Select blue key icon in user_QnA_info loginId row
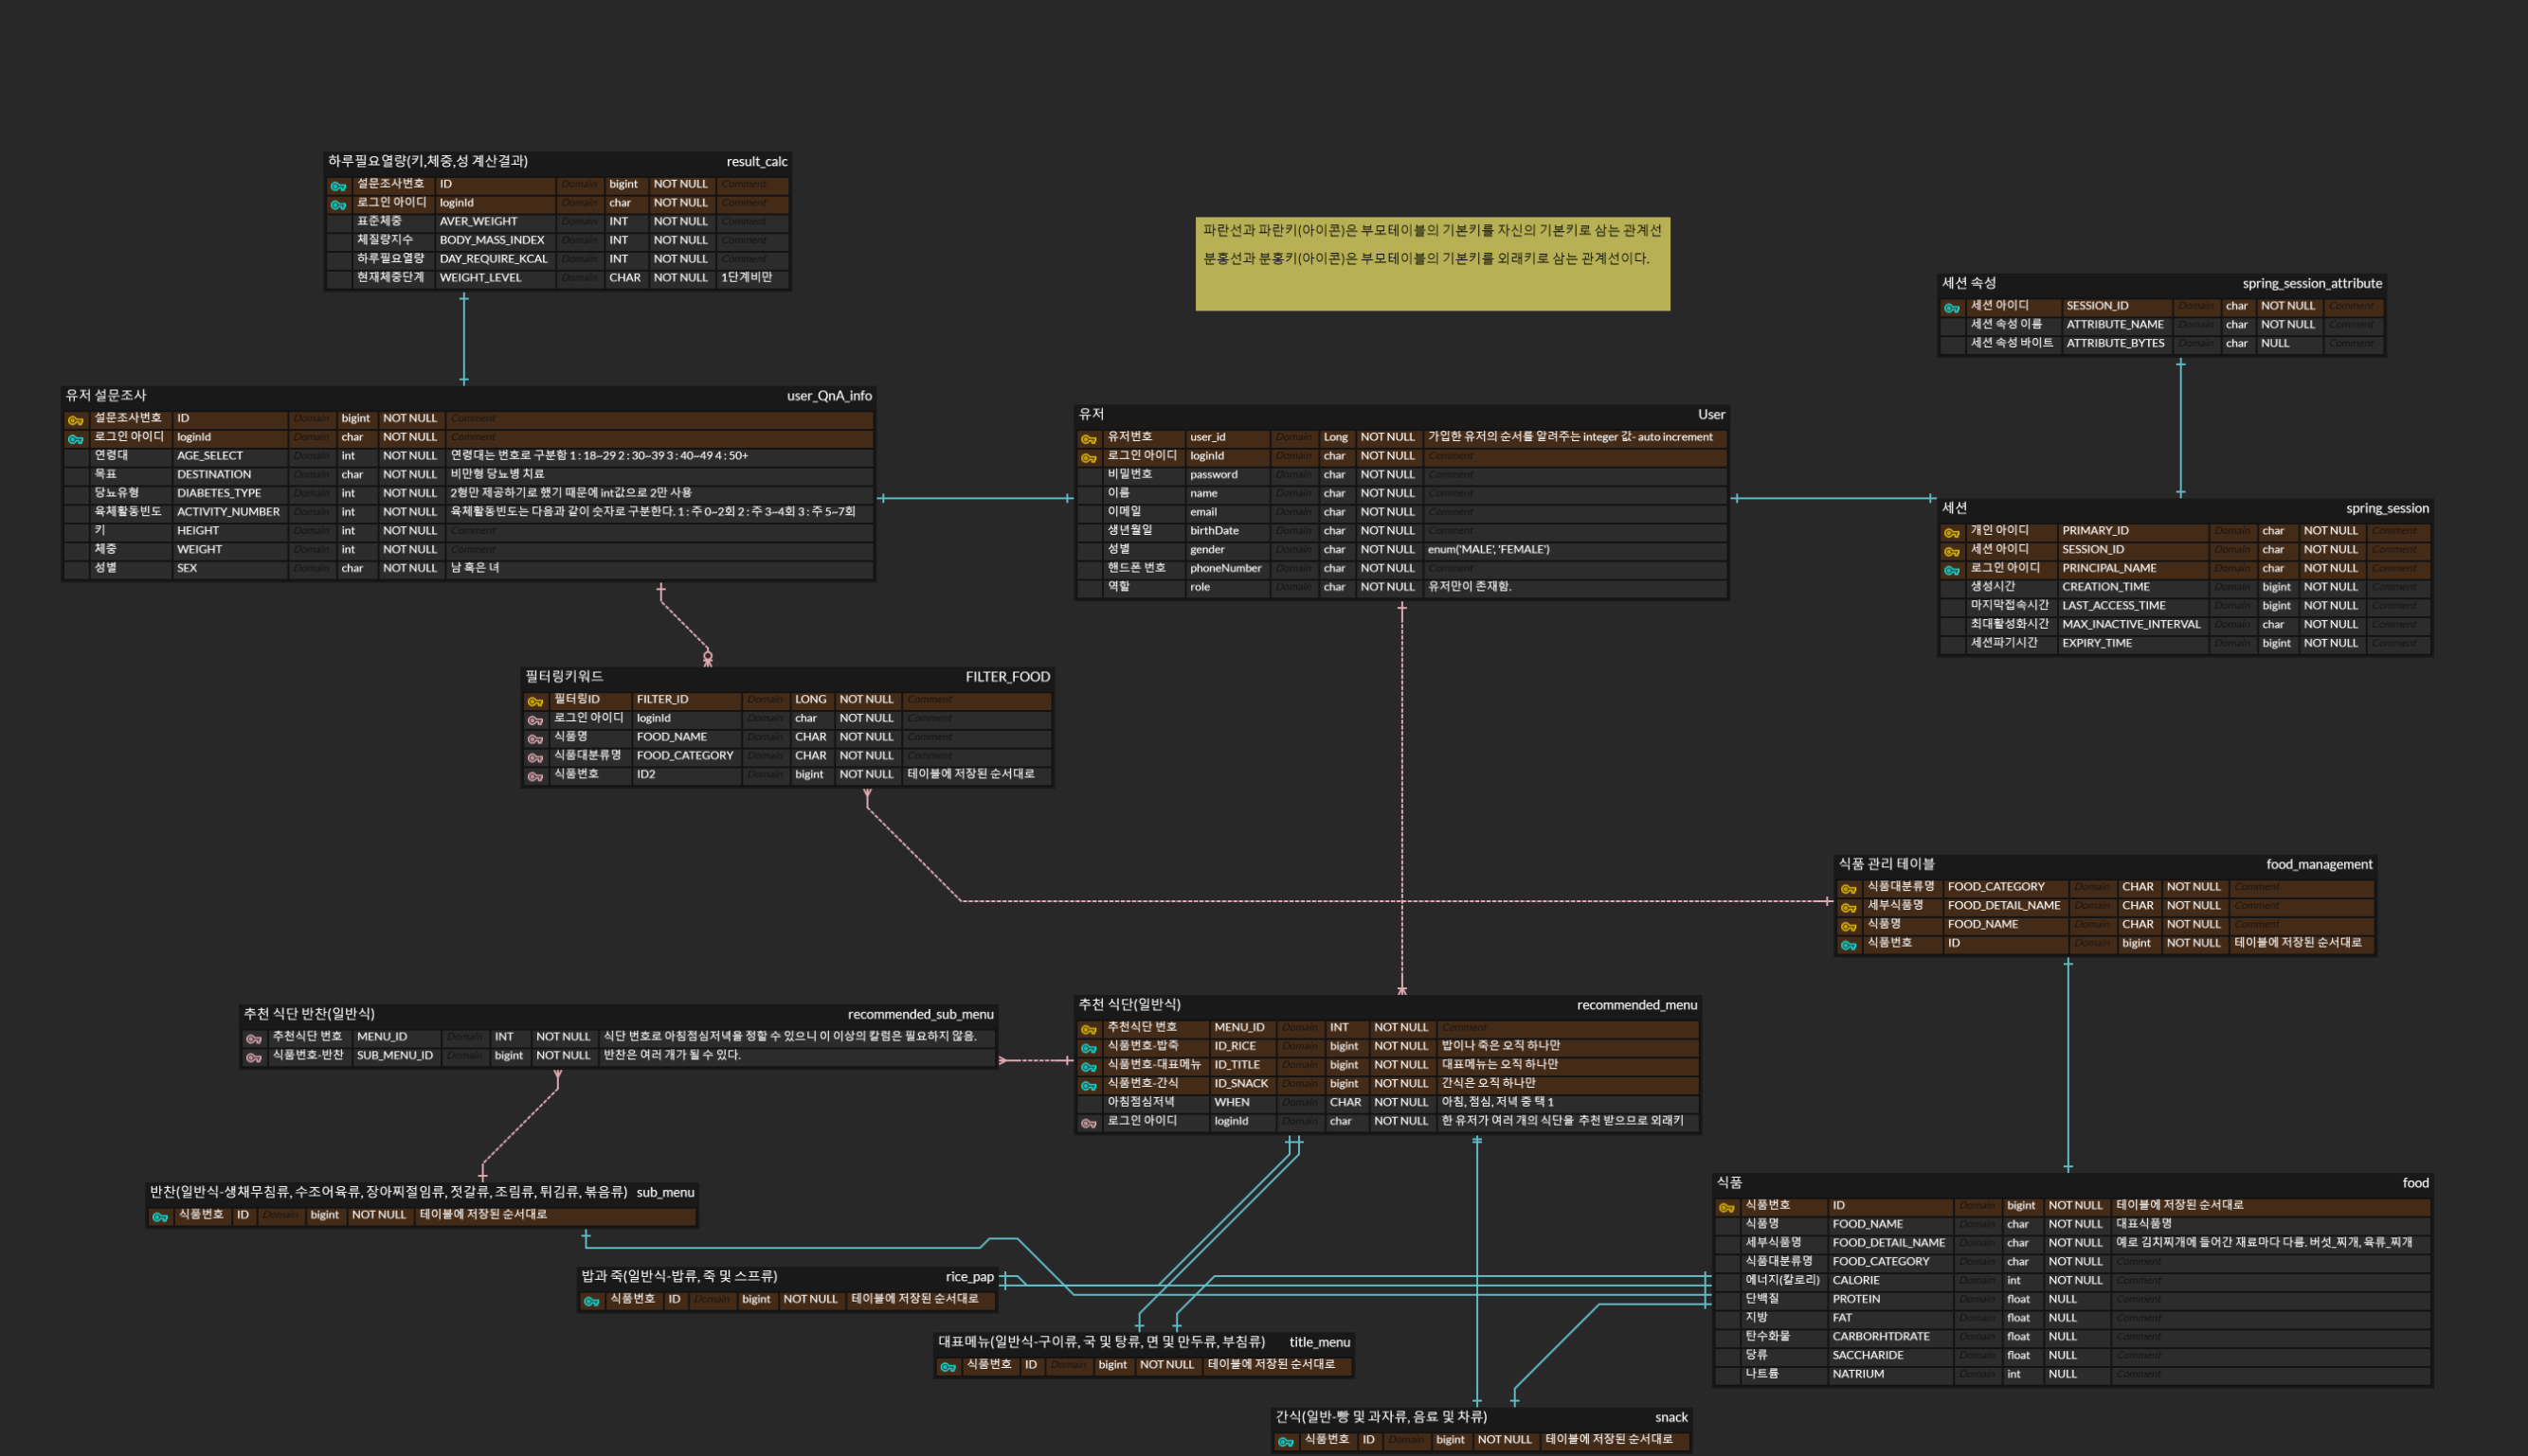The width and height of the screenshot is (2528, 1456). coord(75,439)
